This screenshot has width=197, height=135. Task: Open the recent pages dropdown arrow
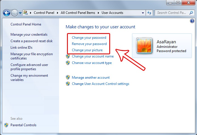(20, 13)
